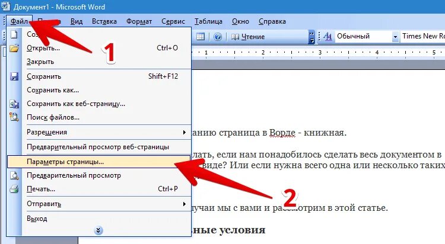Click the floppy disk icon beside Сохранить
Viewport: 445px width, 244px height.
14,76
